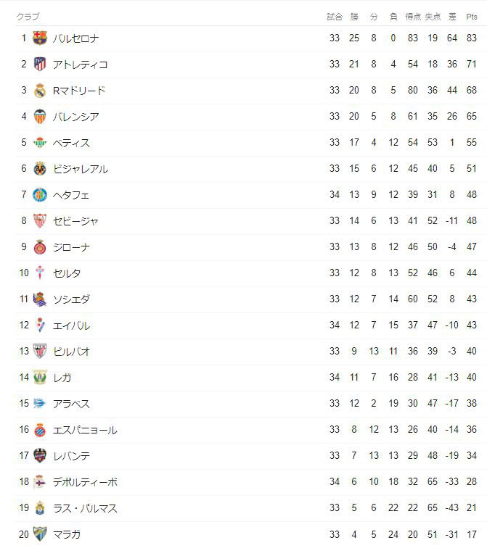Click the Valencia bat crest icon
This screenshot has height=556, width=487.
pos(40,116)
